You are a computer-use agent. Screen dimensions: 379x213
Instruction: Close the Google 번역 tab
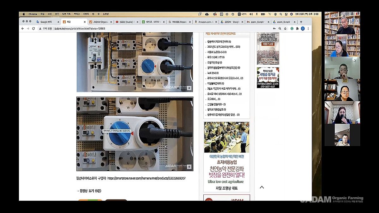coord(58,22)
